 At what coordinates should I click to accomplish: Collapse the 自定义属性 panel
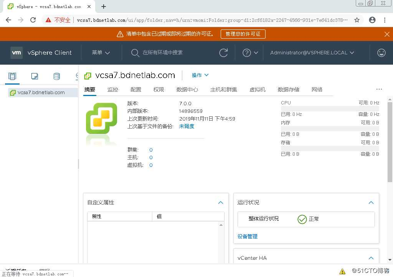221,202
